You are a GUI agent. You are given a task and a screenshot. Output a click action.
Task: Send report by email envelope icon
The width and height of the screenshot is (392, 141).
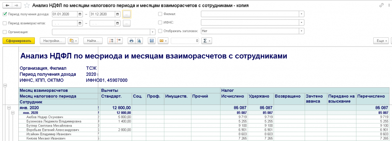click(163, 41)
